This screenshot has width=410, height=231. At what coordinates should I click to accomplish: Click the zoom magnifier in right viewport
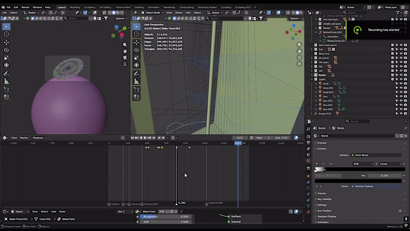click(299, 45)
